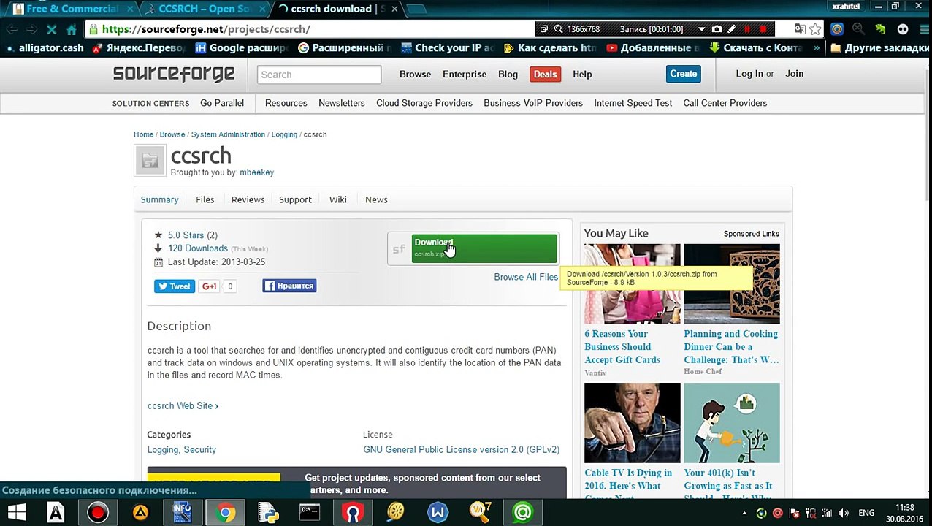932x526 pixels.
Task: Click the blue Create button
Action: pyautogui.click(x=683, y=74)
